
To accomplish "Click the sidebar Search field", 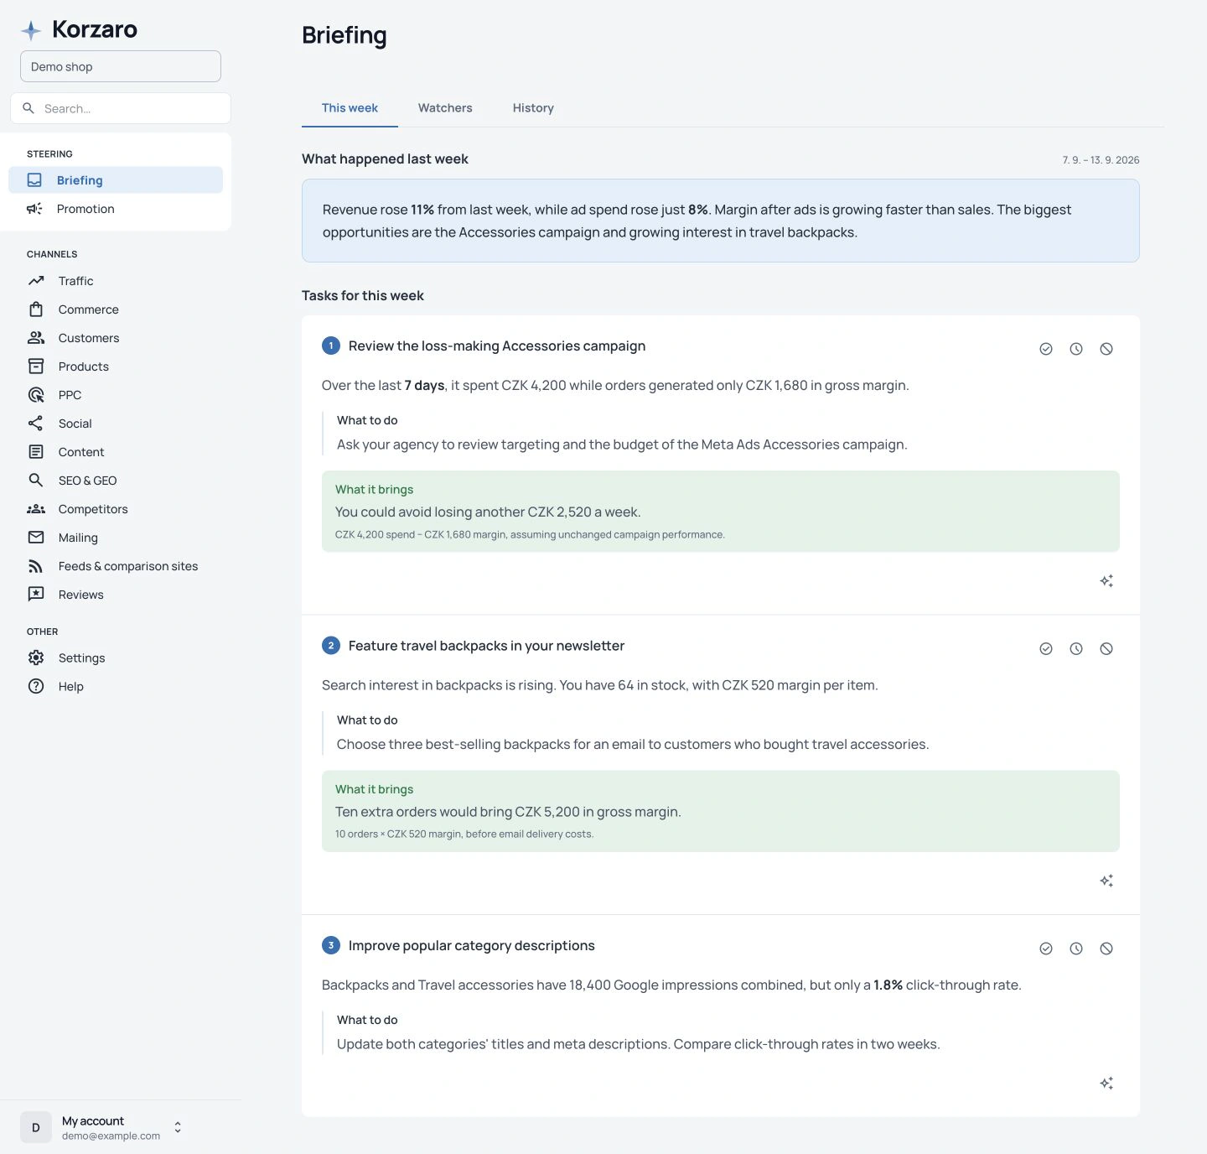I will coord(121,108).
